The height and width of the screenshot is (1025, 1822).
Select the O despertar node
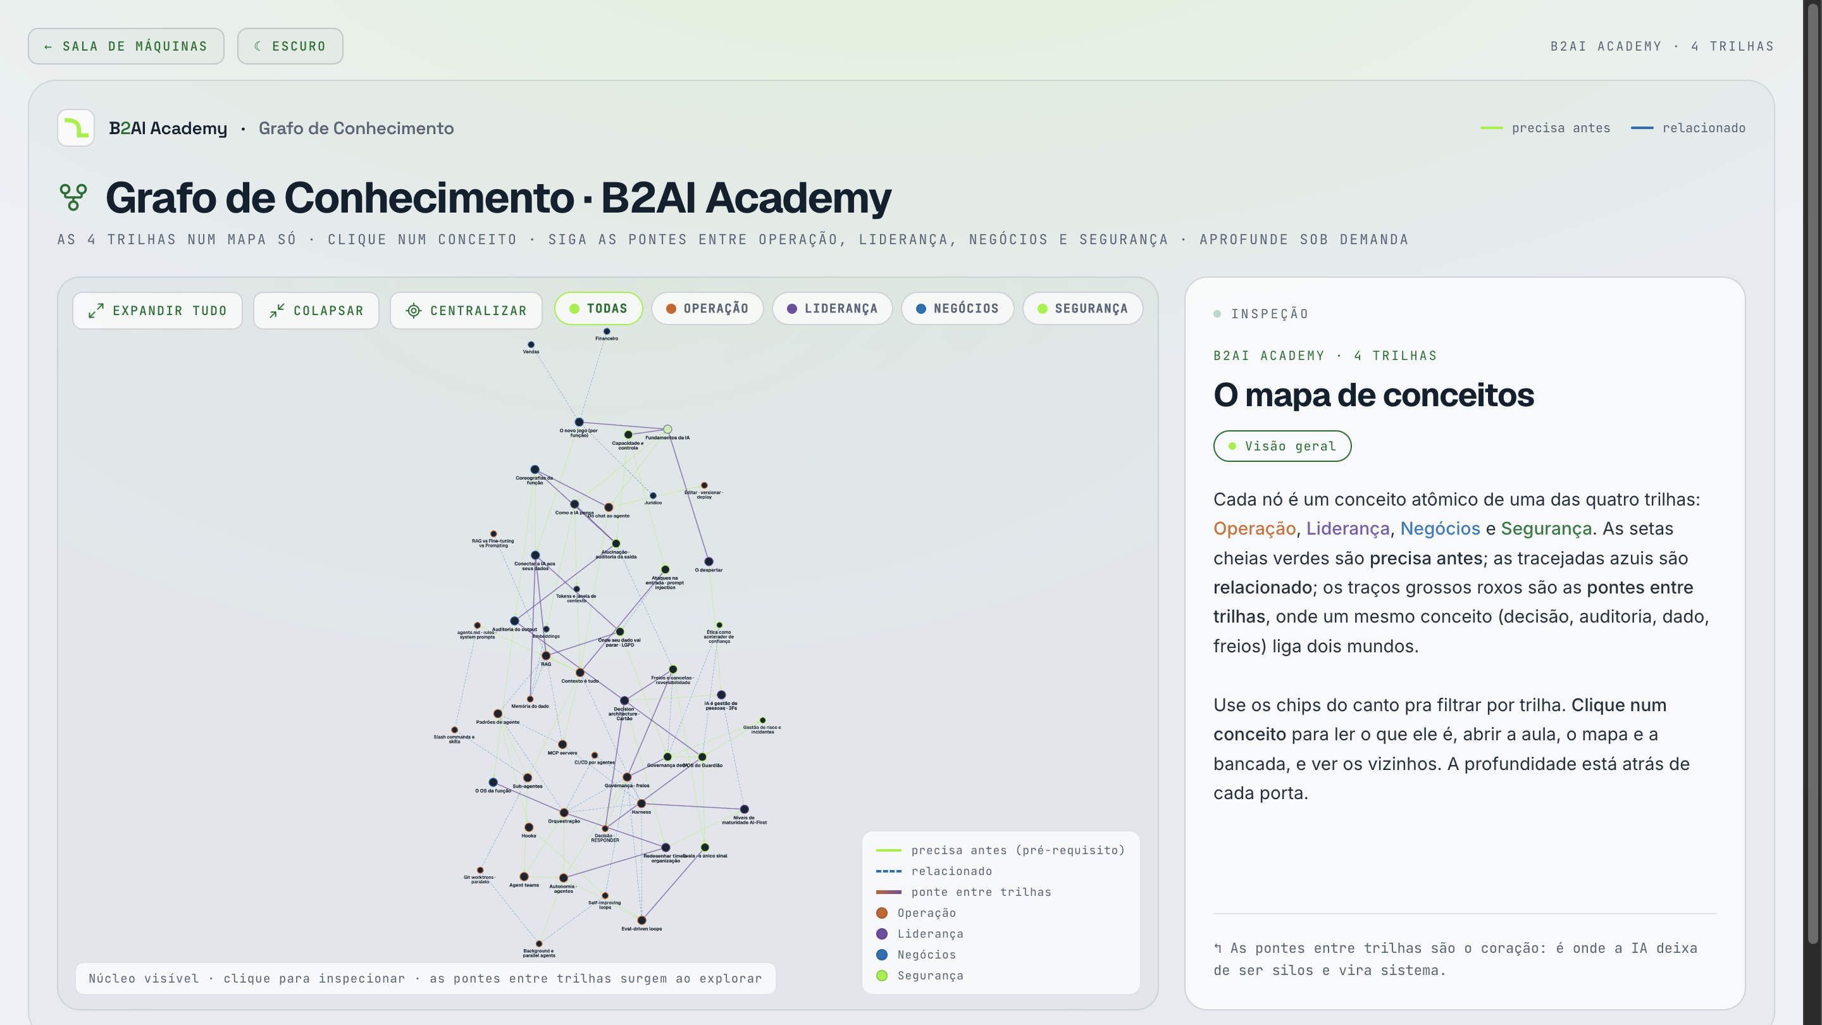tap(709, 562)
